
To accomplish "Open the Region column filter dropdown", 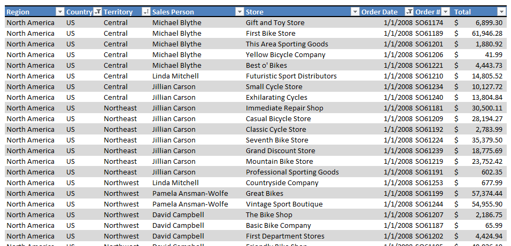I will point(60,12).
